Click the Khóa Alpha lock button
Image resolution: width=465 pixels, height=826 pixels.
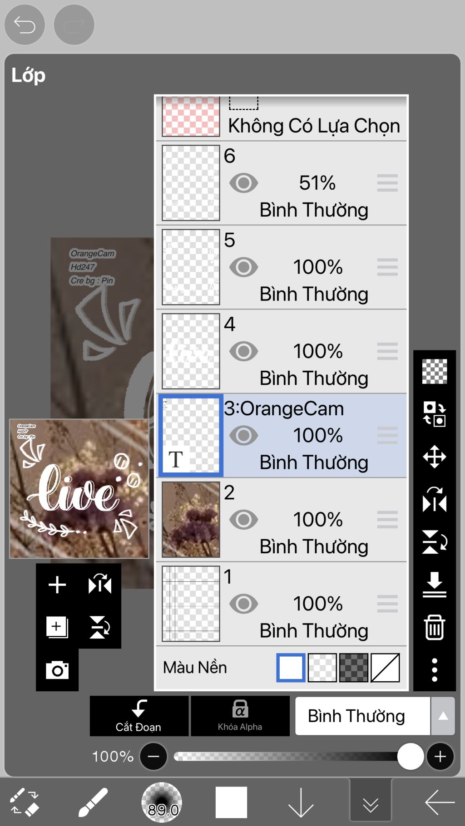pyautogui.click(x=240, y=716)
